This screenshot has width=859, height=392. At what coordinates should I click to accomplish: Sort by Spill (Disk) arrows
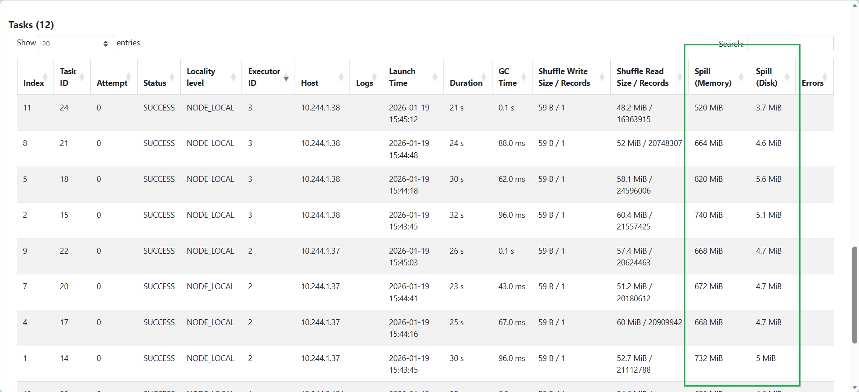787,77
